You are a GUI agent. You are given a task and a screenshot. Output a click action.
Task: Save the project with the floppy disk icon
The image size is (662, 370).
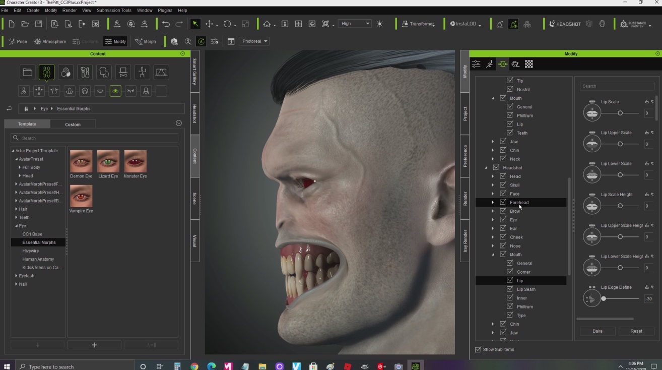point(38,24)
